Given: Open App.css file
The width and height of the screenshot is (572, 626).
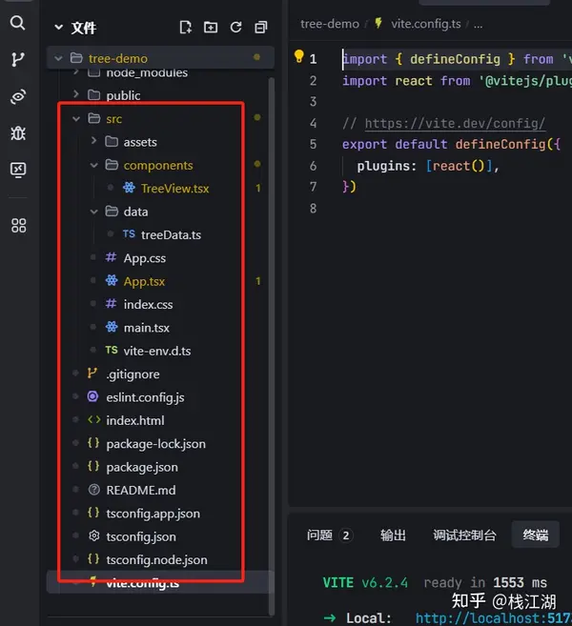Looking at the screenshot, I should 145,258.
